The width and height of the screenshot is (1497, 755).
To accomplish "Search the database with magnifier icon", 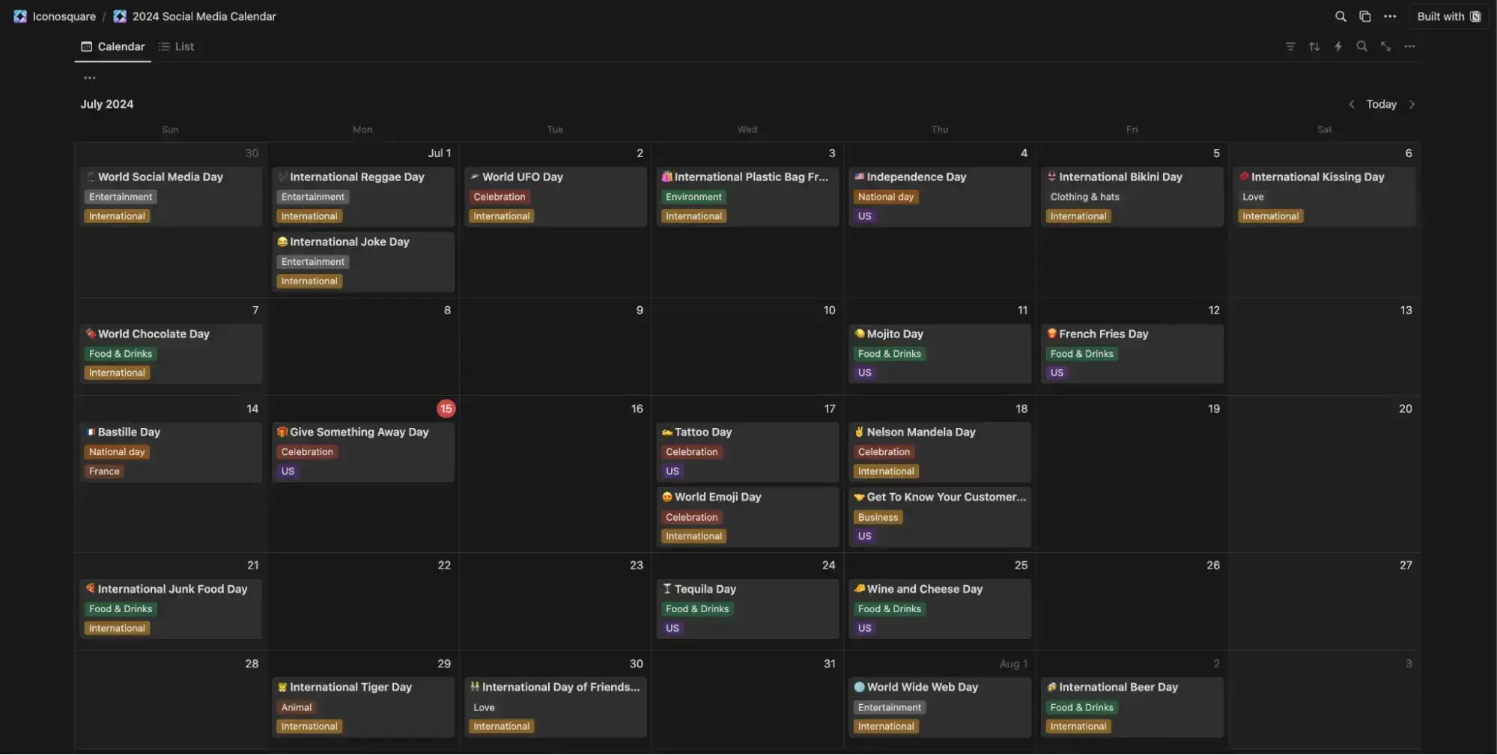I will pyautogui.click(x=1362, y=46).
